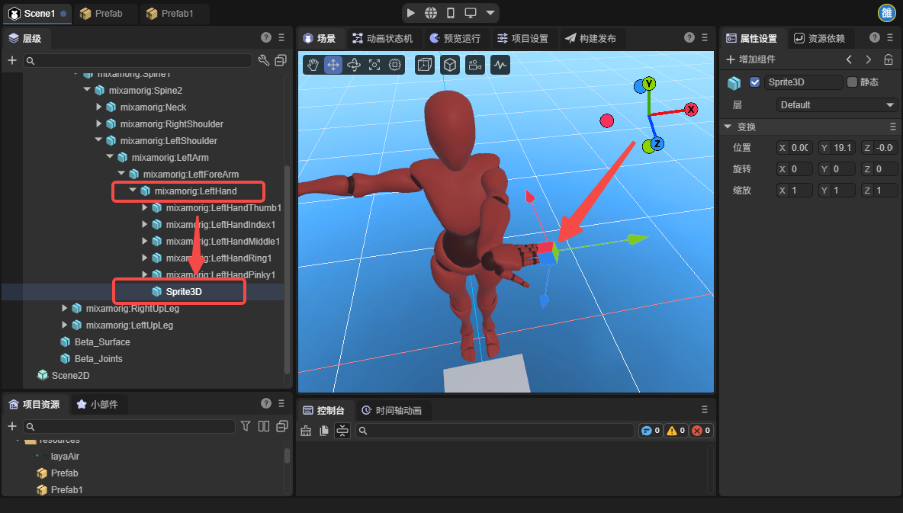Open browser preview globe icon
The image size is (903, 513).
tap(431, 13)
